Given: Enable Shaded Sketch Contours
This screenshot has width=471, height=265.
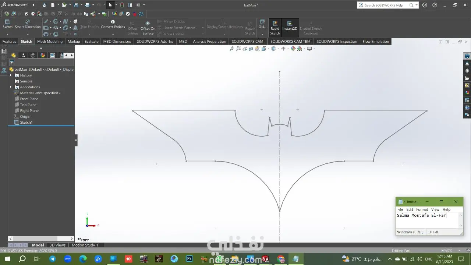Looking at the screenshot, I should (311, 28).
